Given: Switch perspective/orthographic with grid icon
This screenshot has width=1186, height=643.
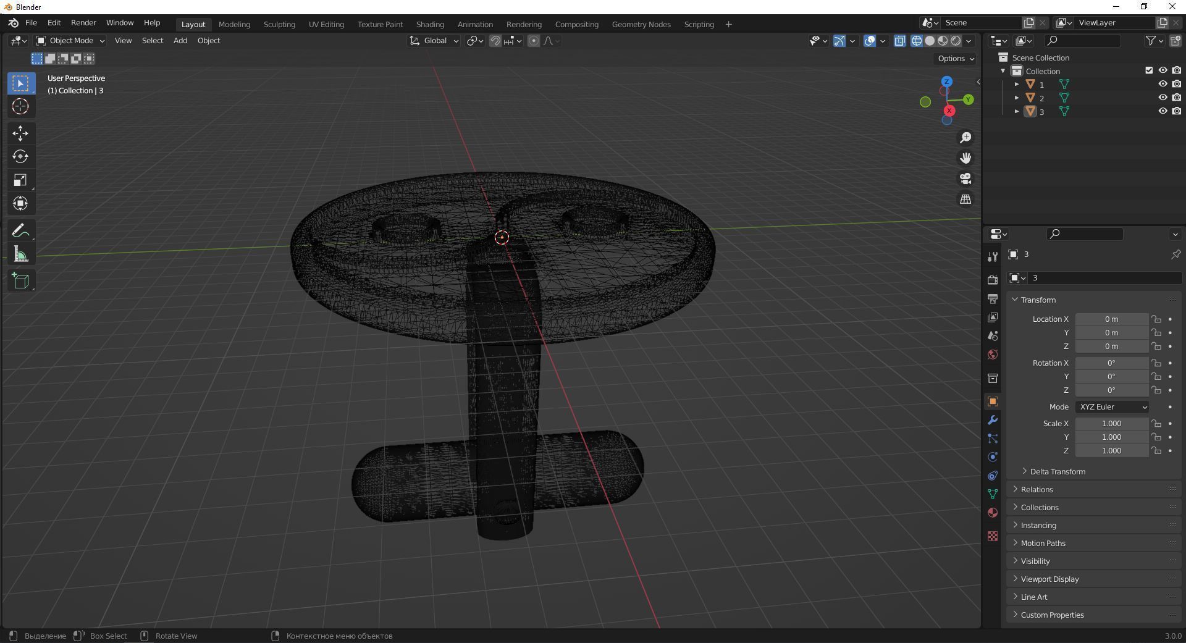Looking at the screenshot, I should pyautogui.click(x=965, y=199).
